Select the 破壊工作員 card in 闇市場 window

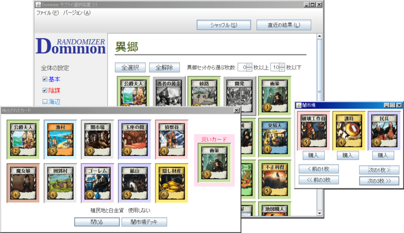click(x=314, y=131)
